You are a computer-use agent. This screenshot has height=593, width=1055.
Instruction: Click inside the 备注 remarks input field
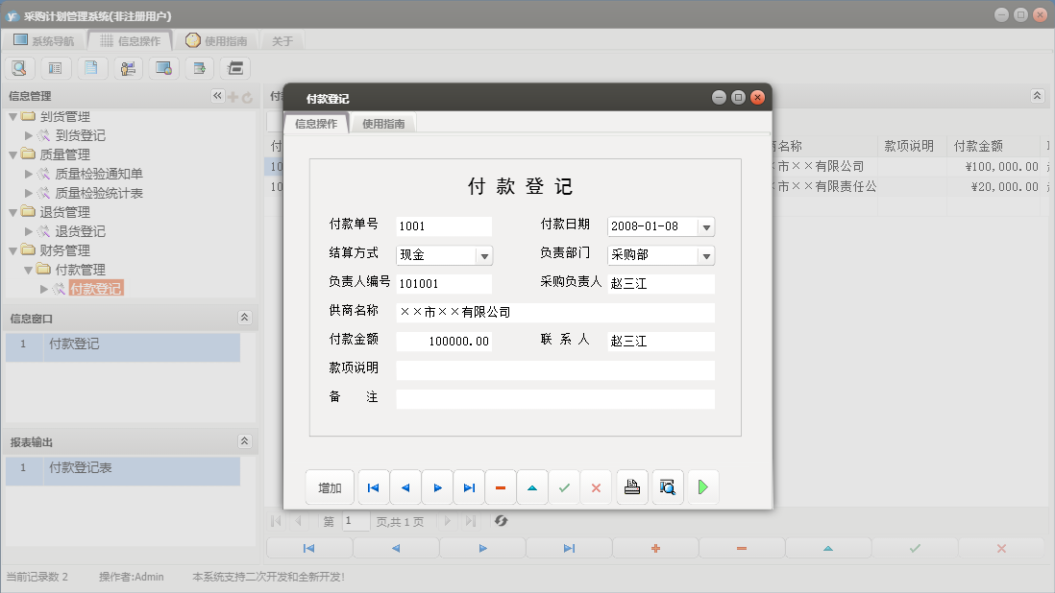(555, 397)
